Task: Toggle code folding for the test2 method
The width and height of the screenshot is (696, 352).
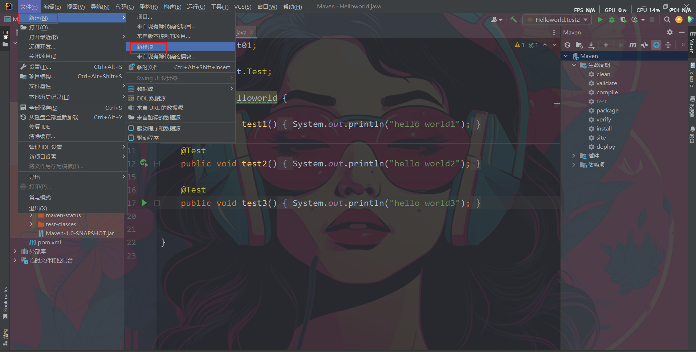Action: 157,164
